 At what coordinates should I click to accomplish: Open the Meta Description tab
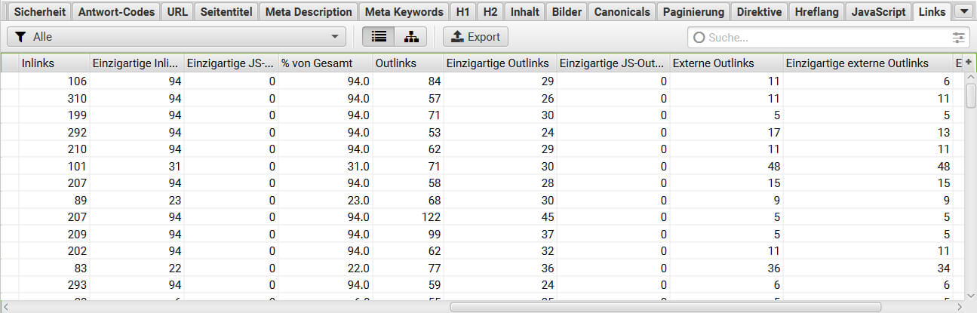pyautogui.click(x=309, y=11)
